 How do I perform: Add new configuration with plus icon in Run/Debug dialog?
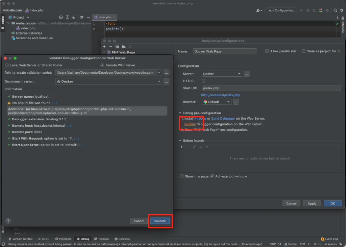104,47
